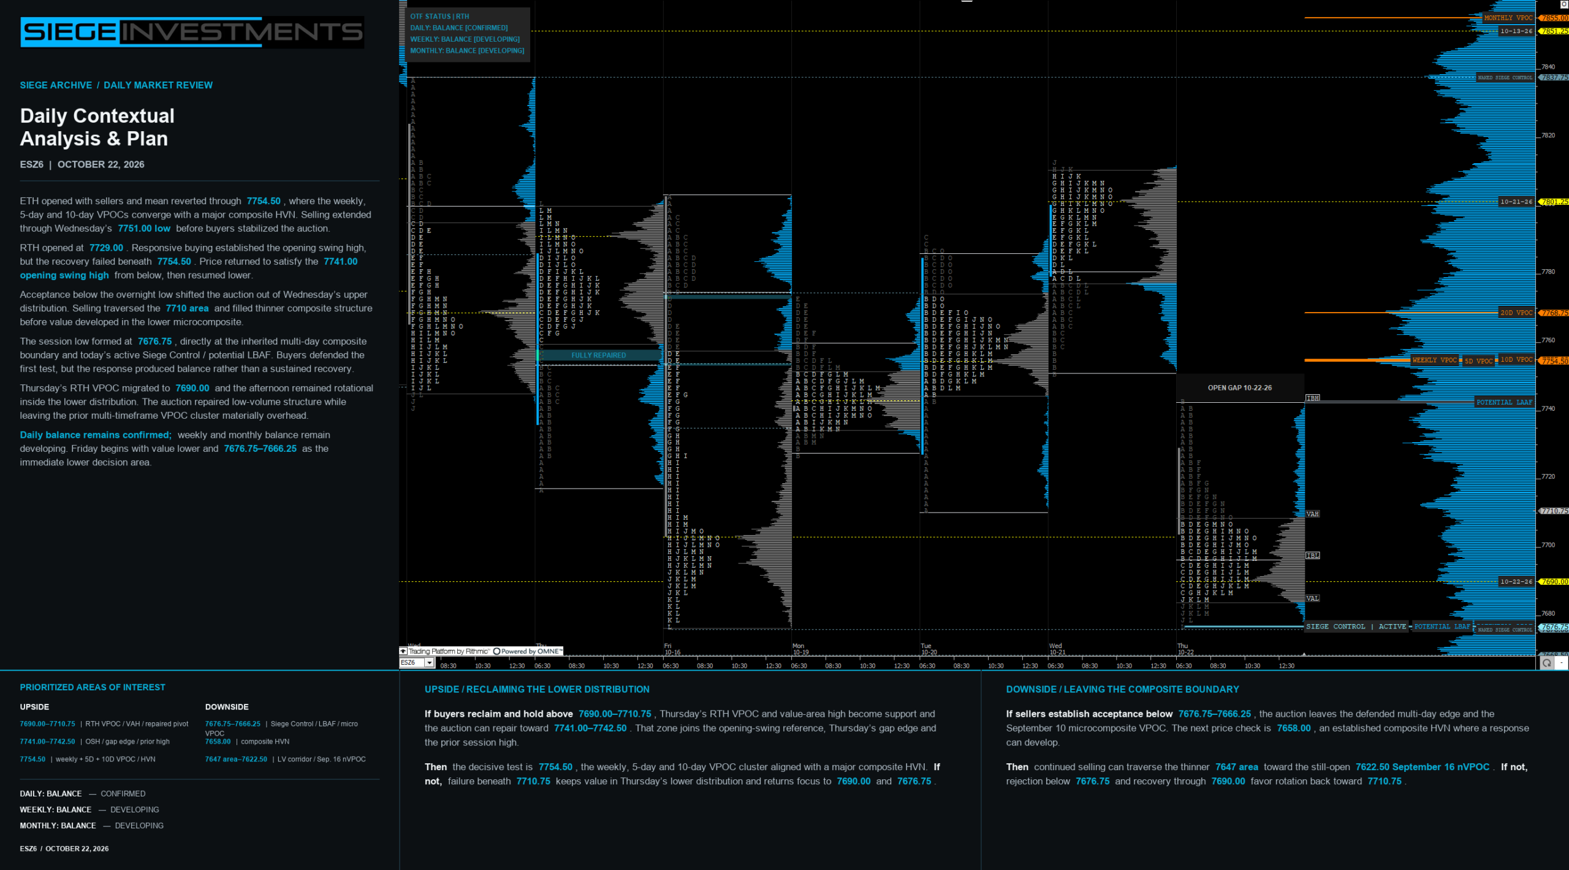Click the refresh icon below the price axis
This screenshot has height=870, width=1569.
1546,663
